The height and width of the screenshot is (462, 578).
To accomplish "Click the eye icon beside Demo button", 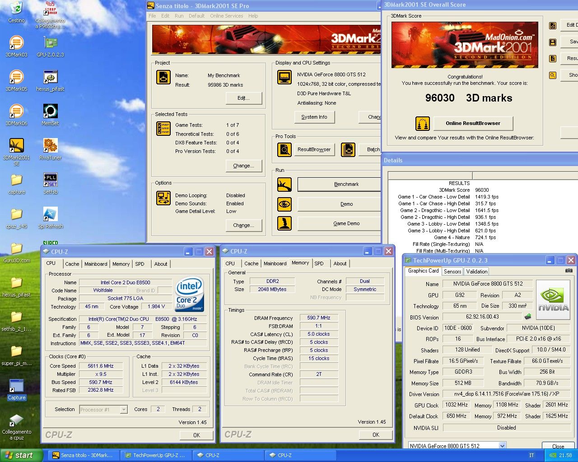I will [x=284, y=204].
